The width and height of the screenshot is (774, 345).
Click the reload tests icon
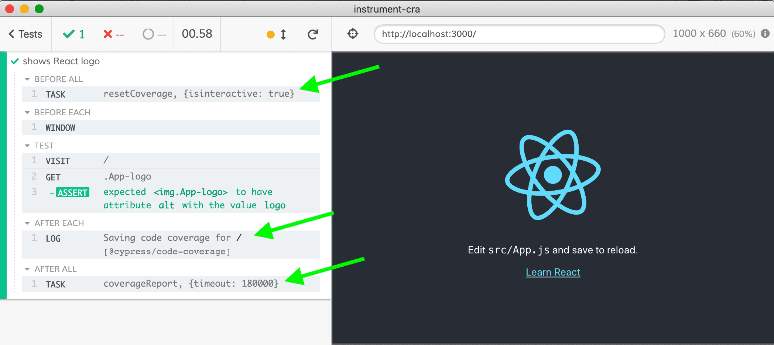click(x=313, y=34)
